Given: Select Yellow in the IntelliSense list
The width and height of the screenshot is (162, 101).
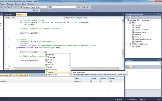Looking at the screenshot, I should pos(57,72).
